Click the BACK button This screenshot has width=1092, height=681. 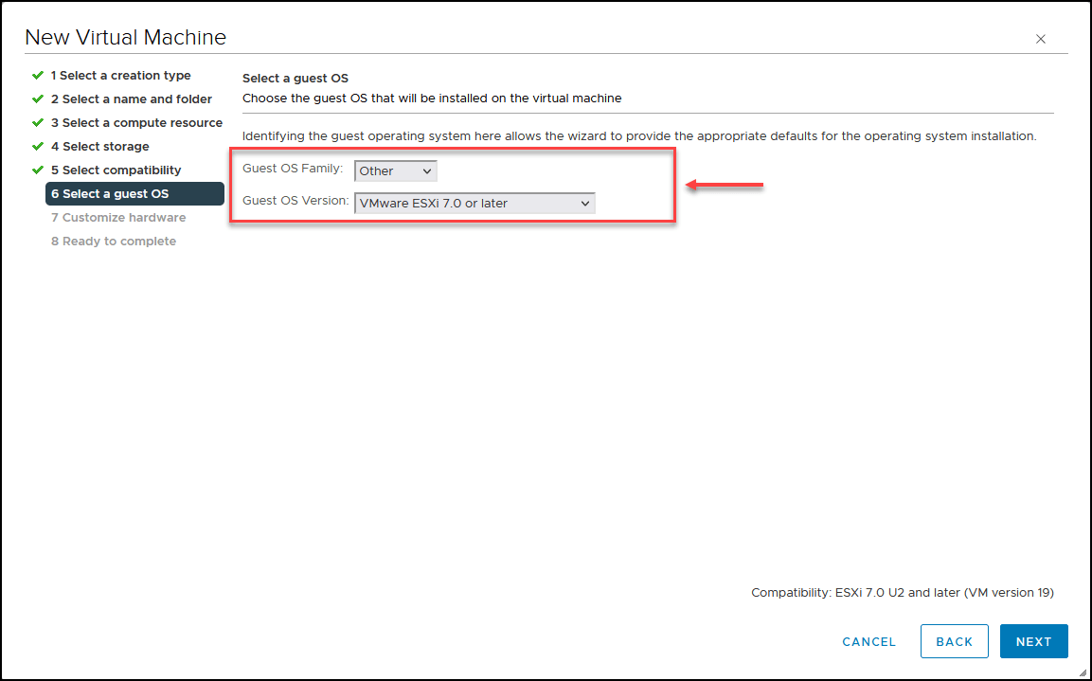coord(954,641)
